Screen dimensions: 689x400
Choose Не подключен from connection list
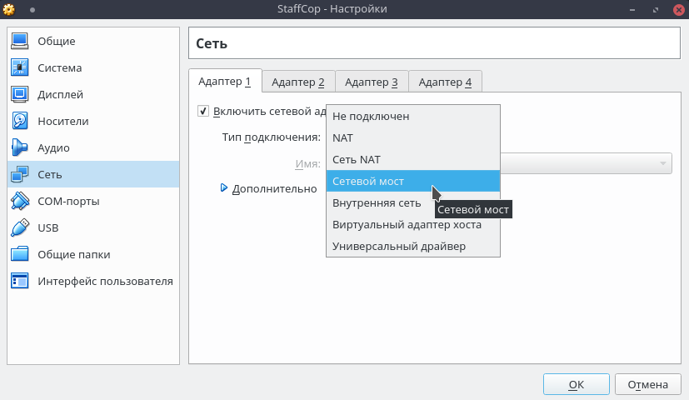pyautogui.click(x=413, y=116)
